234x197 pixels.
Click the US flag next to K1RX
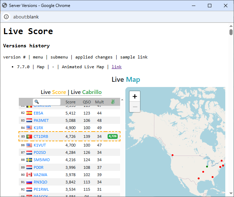click(x=29, y=128)
